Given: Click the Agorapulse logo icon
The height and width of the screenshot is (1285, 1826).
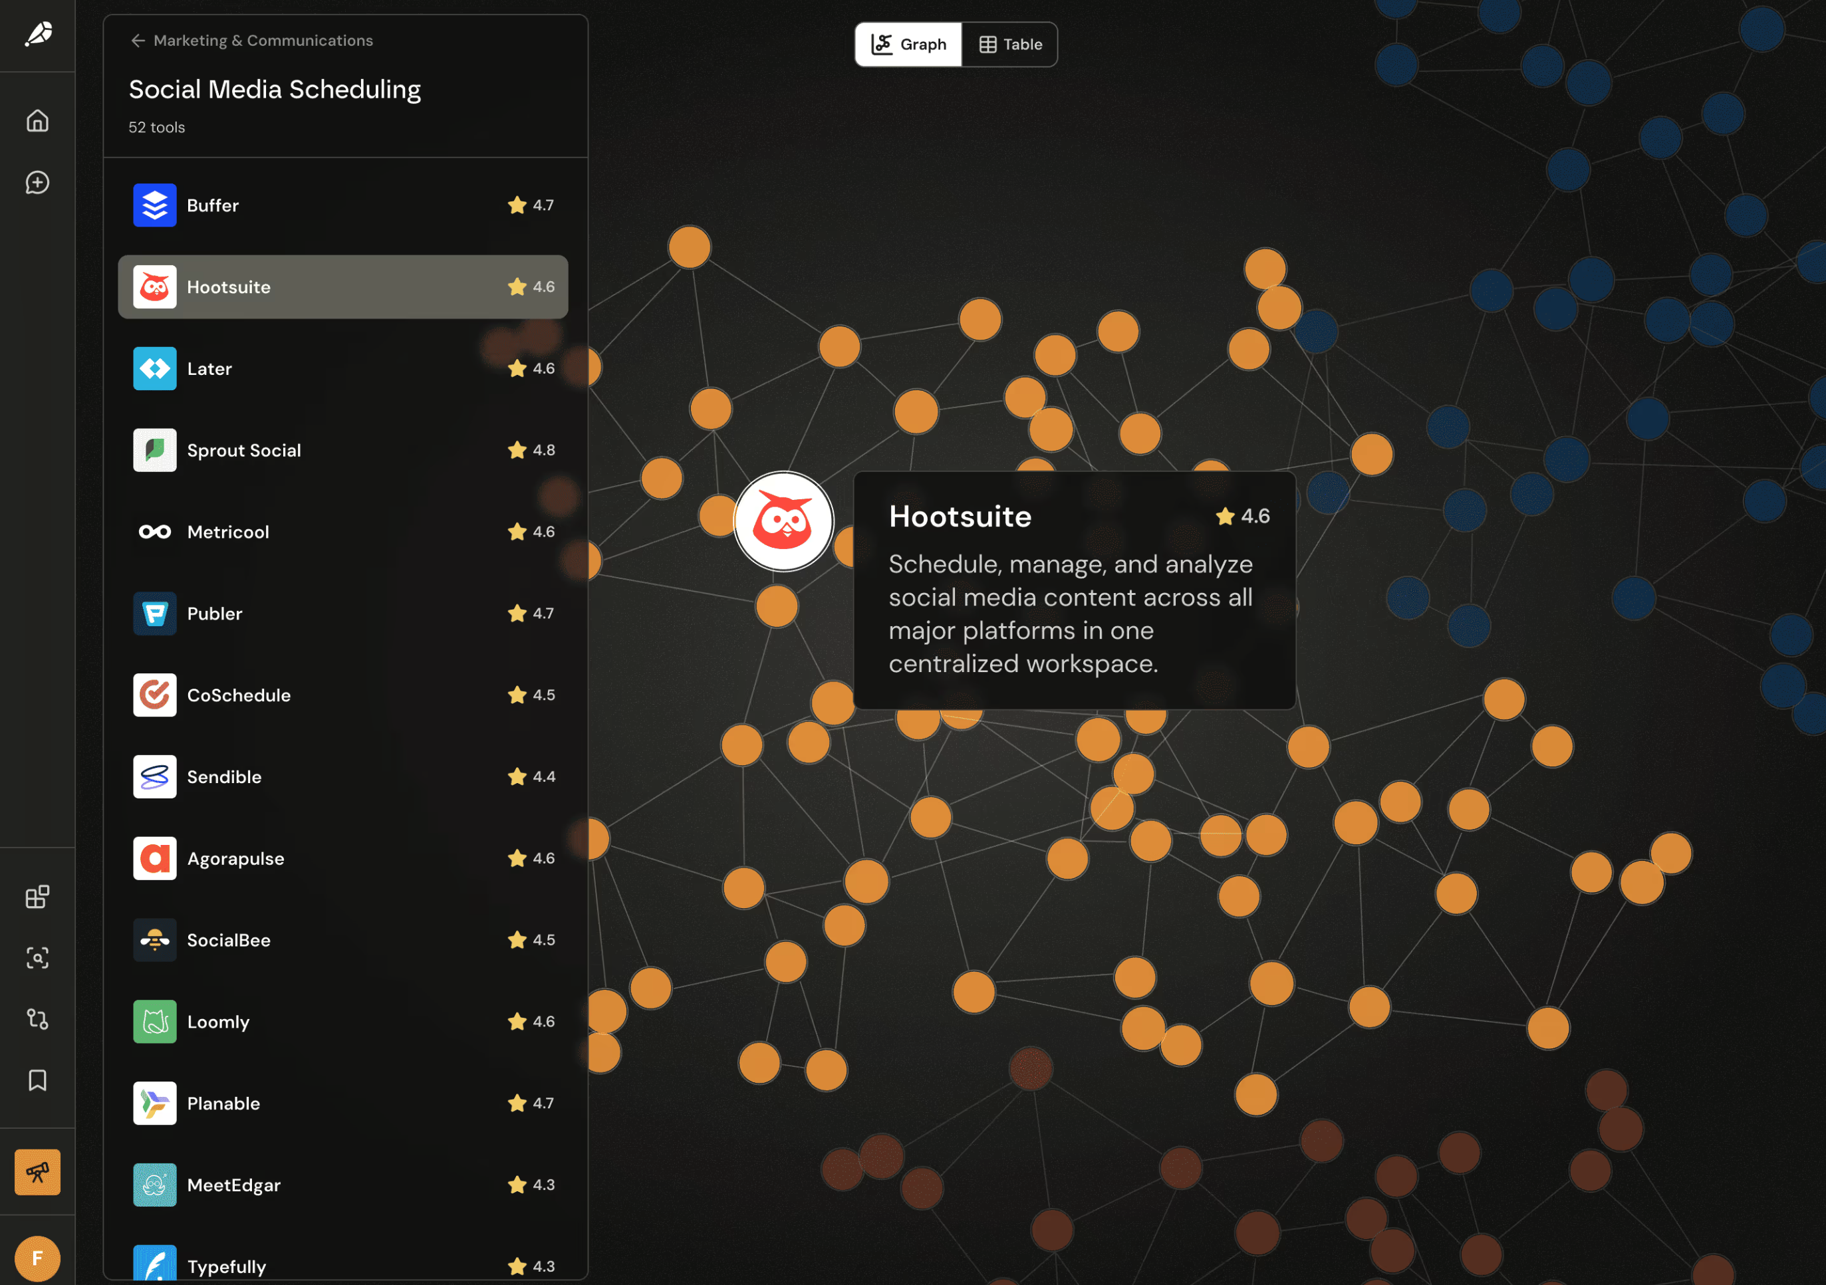Looking at the screenshot, I should click(154, 859).
